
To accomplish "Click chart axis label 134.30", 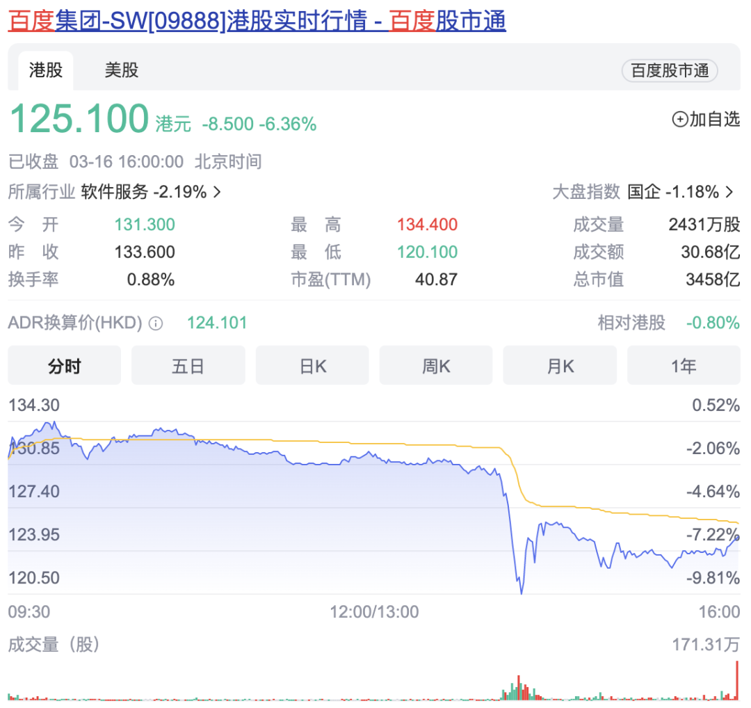I will (x=34, y=405).
